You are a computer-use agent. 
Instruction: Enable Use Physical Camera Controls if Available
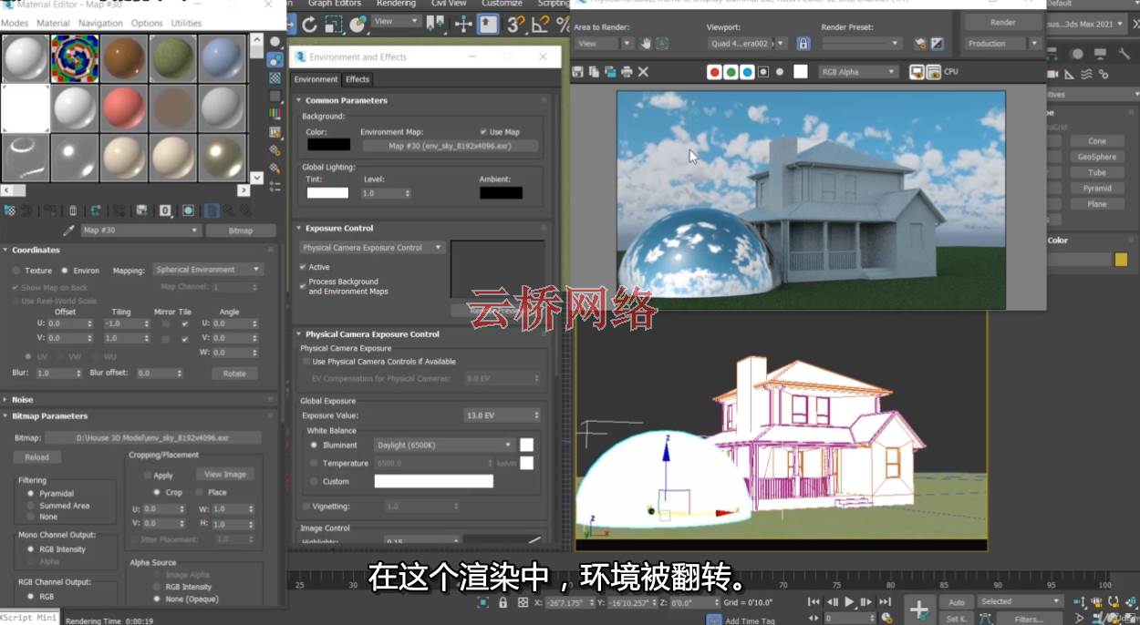click(306, 362)
